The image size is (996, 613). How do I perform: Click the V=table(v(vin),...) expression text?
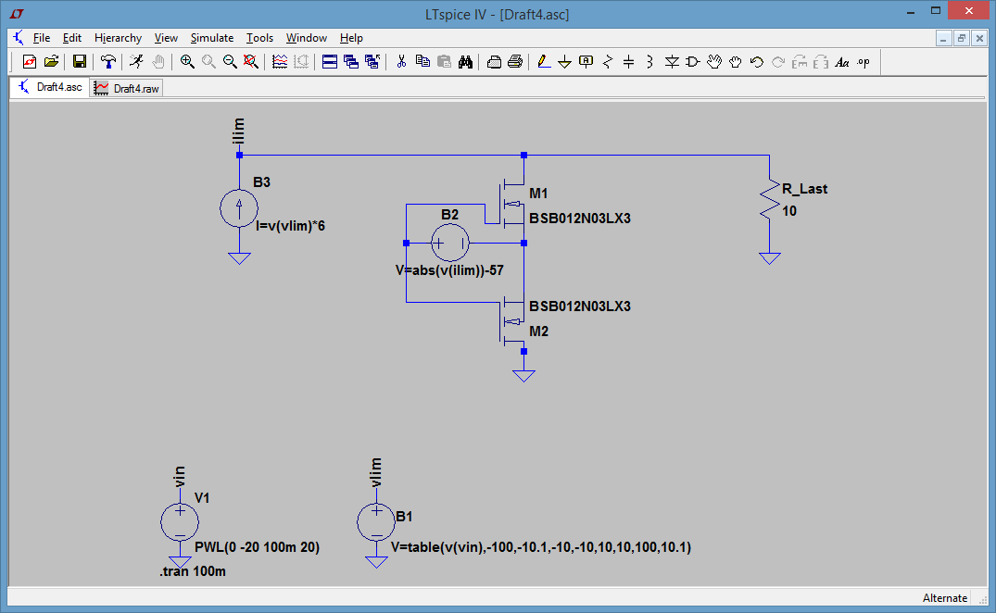[541, 547]
